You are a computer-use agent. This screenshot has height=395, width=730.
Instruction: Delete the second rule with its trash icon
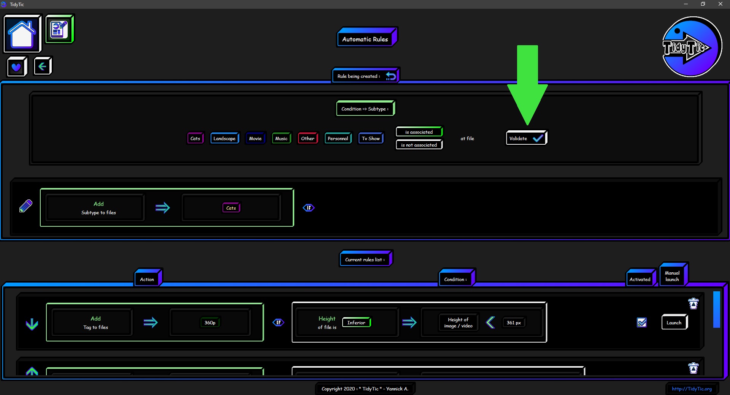point(693,368)
